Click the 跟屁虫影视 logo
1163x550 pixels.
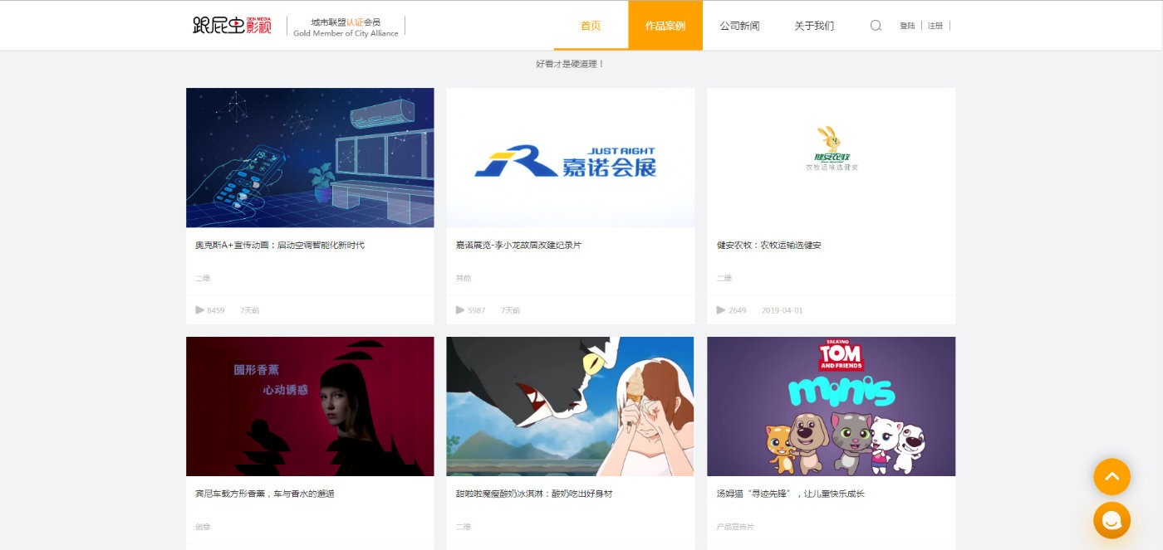(x=232, y=26)
